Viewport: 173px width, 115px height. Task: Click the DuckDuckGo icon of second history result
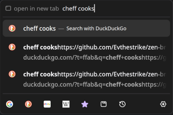[x=12, y=74]
